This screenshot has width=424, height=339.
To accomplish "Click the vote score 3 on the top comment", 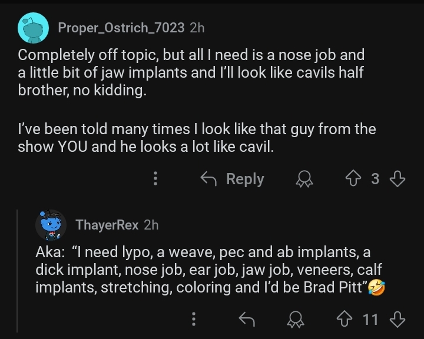I will [375, 179].
